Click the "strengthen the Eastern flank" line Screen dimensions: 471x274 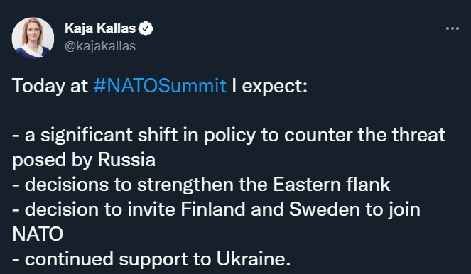[x=201, y=185]
